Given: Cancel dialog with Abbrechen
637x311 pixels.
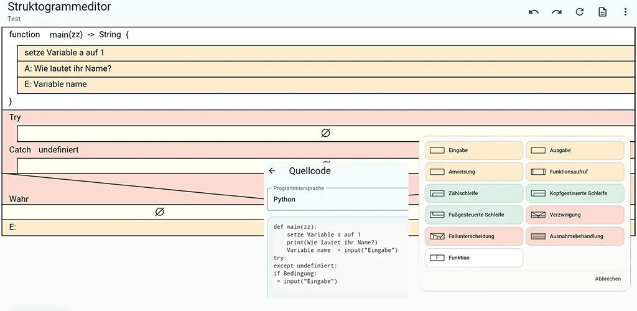Looking at the screenshot, I should [608, 279].
